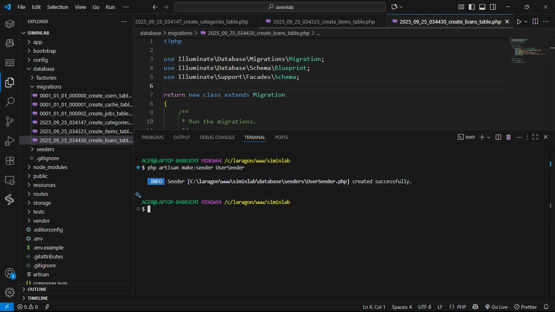
Task: Maximize the terminal panel size
Action: (x=535, y=137)
